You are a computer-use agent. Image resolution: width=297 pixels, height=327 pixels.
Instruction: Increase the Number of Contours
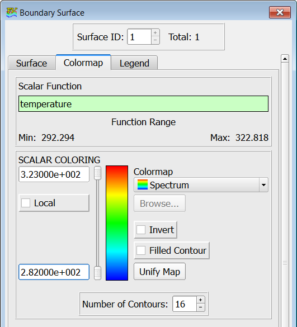[x=200, y=300]
